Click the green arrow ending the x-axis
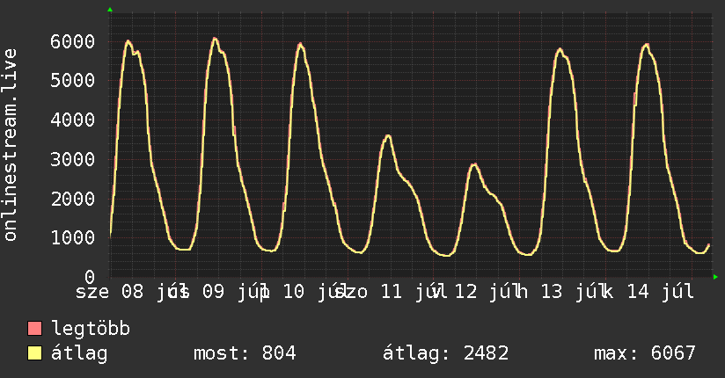 click(x=715, y=277)
